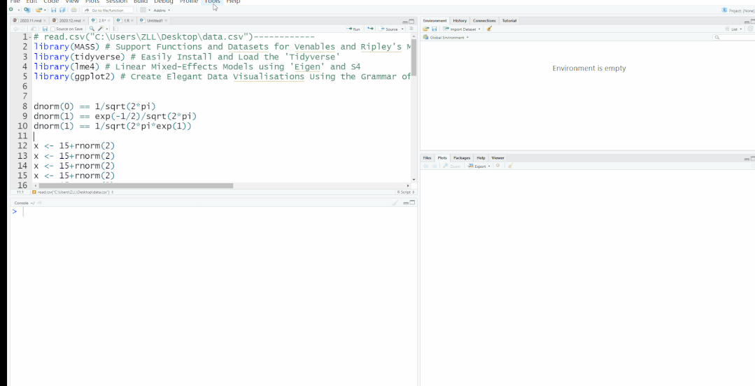Image resolution: width=755 pixels, height=386 pixels.
Task: Click the Remove current plot icon
Action: (x=498, y=166)
